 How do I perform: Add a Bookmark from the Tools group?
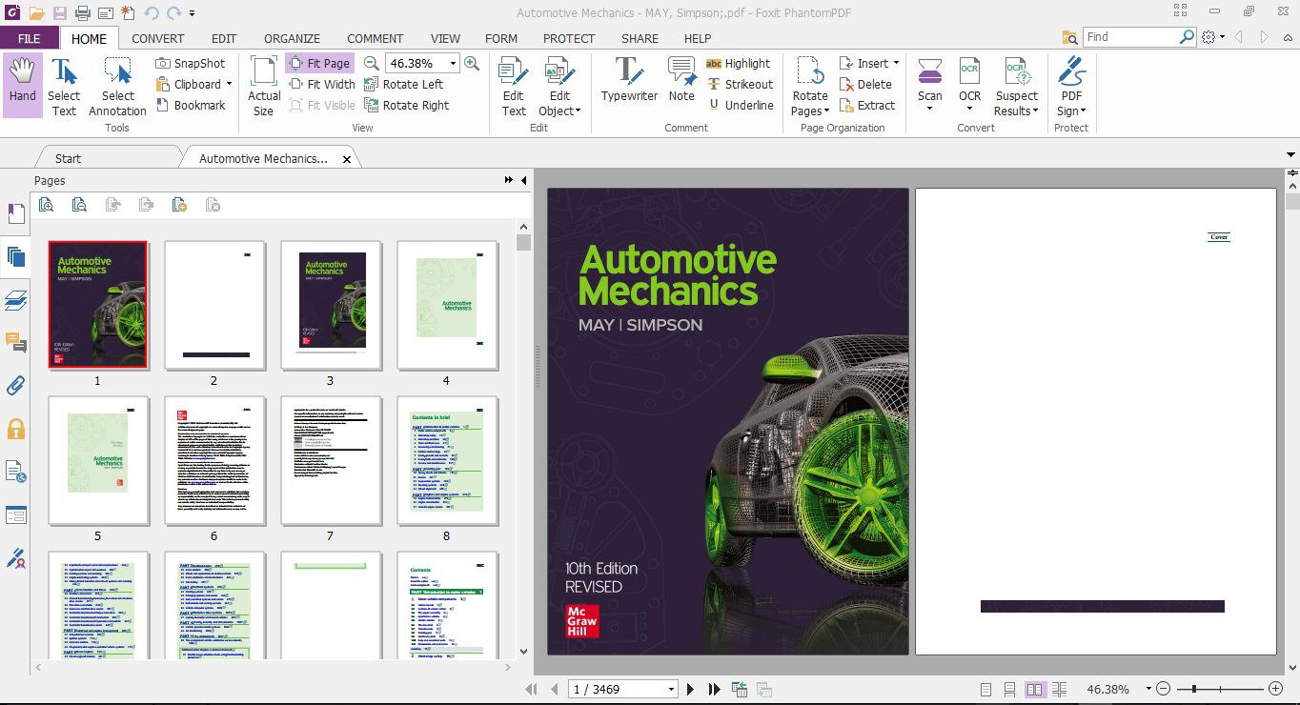pos(191,105)
